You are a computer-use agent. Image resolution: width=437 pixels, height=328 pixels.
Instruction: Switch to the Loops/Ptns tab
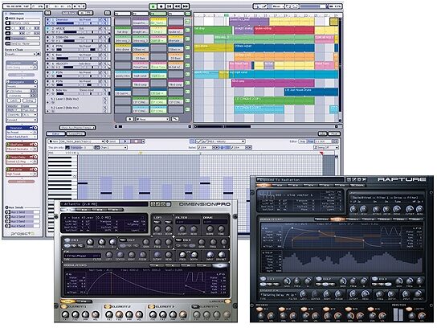tap(76, 134)
